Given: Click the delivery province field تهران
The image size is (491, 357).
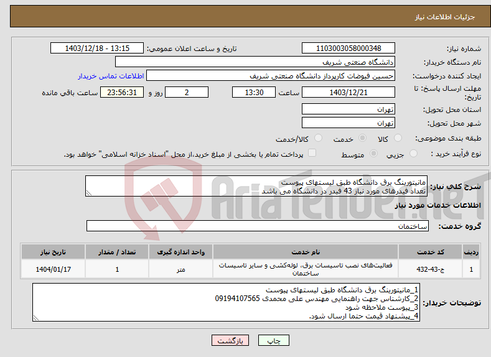Looking at the screenshot, I should click(x=348, y=109).
